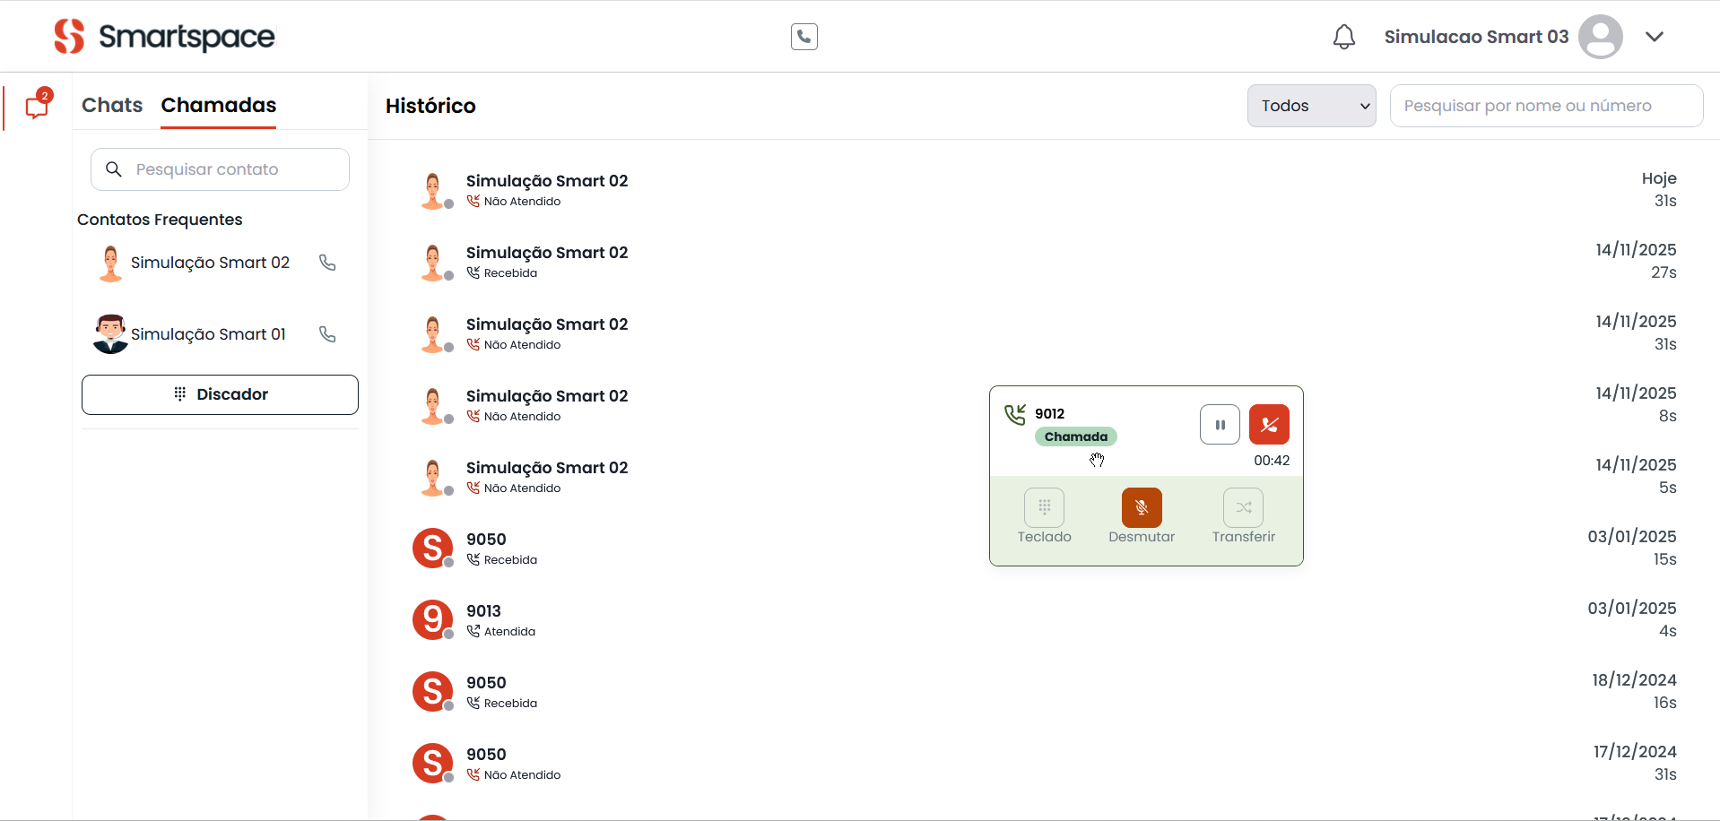Select the Chamadas tab
1720x821 pixels.
(x=218, y=105)
